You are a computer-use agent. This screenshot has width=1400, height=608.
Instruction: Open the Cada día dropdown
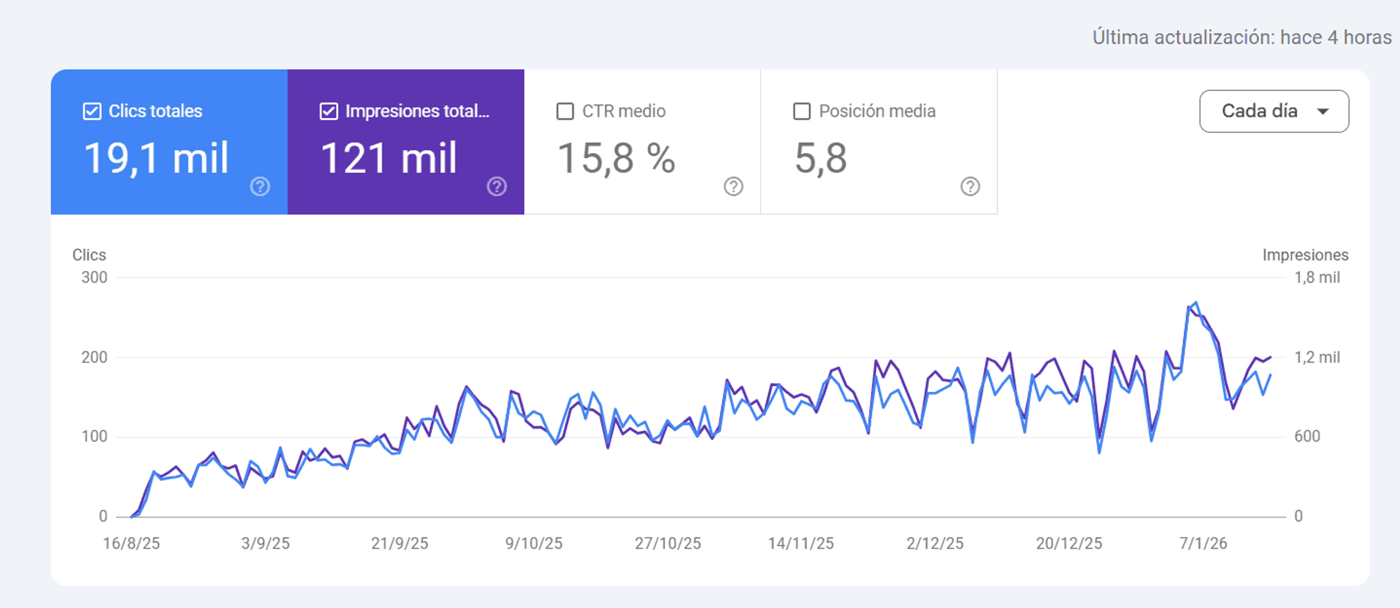point(1274,112)
